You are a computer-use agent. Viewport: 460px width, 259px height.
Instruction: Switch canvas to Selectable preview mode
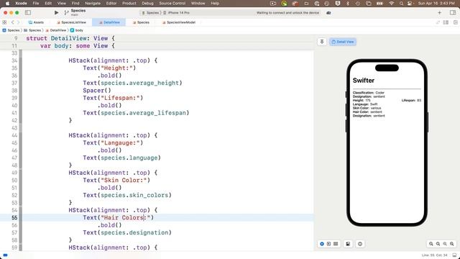tap(328, 244)
